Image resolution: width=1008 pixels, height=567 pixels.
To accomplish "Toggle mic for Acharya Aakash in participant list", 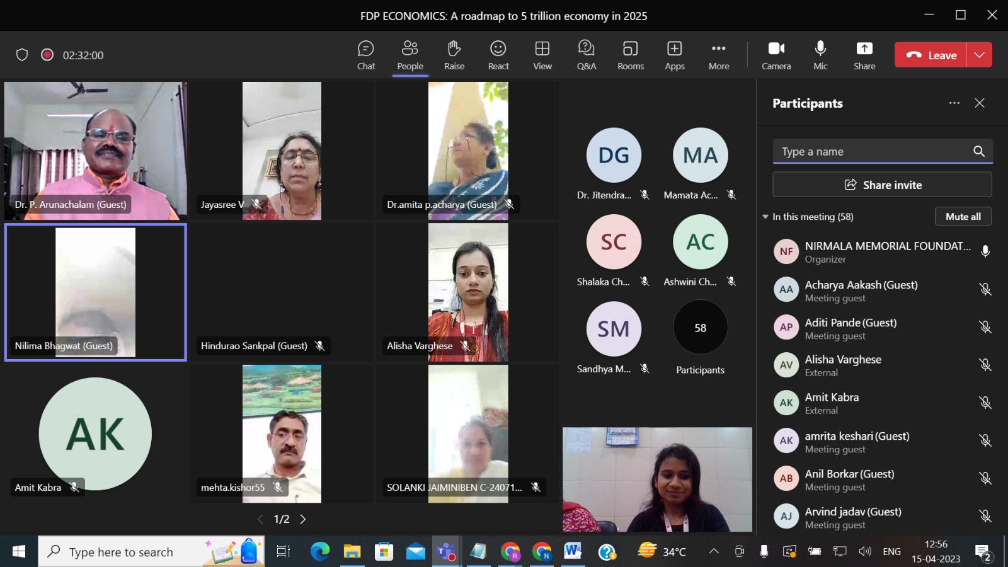I will click(x=985, y=290).
